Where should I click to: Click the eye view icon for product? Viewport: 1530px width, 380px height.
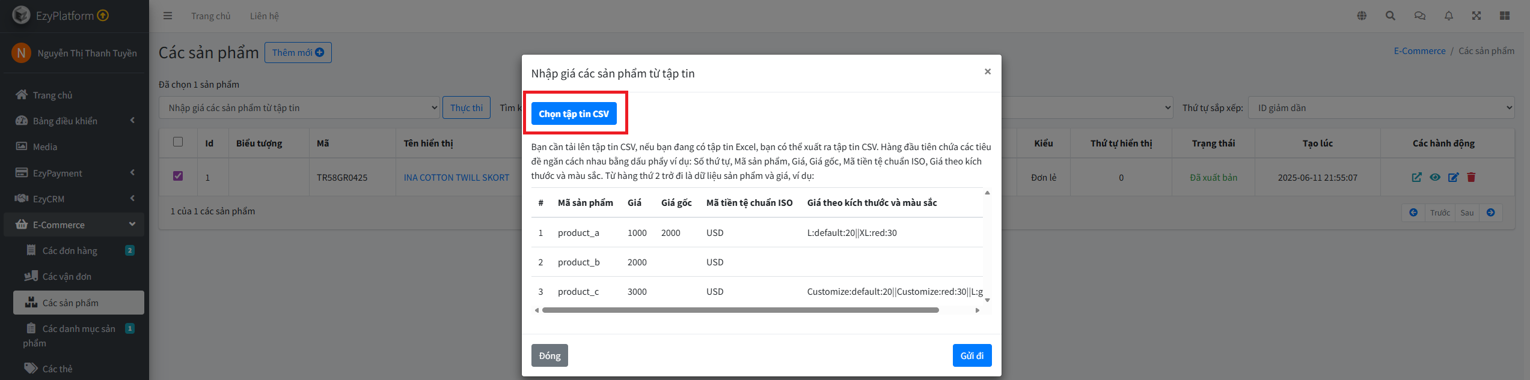tap(1435, 177)
